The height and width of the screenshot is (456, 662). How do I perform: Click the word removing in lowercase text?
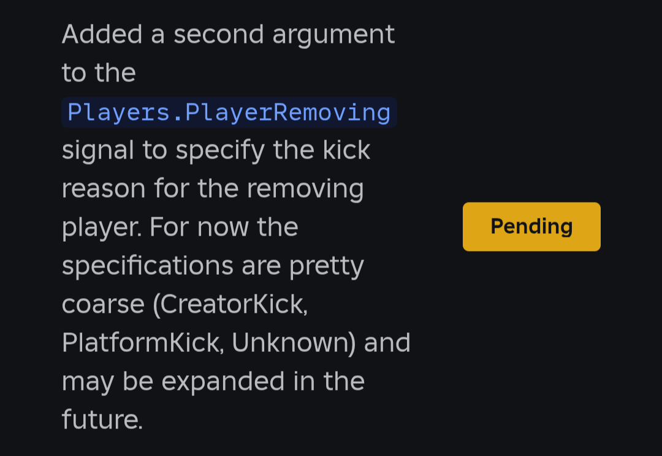305,189
